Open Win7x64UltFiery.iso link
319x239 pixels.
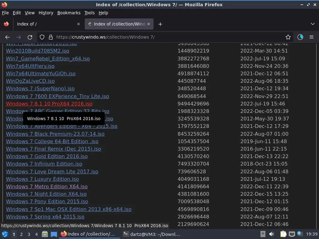click(x=30, y=66)
